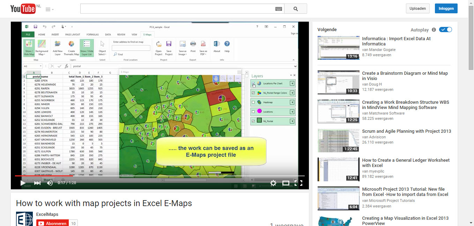Click the Excel undo arrow icon
This screenshot has height=226, width=474.
point(44,27)
